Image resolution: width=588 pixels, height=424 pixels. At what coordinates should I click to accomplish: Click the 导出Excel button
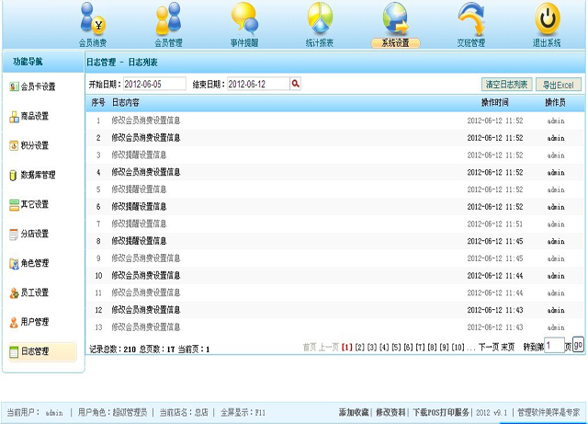tap(559, 85)
